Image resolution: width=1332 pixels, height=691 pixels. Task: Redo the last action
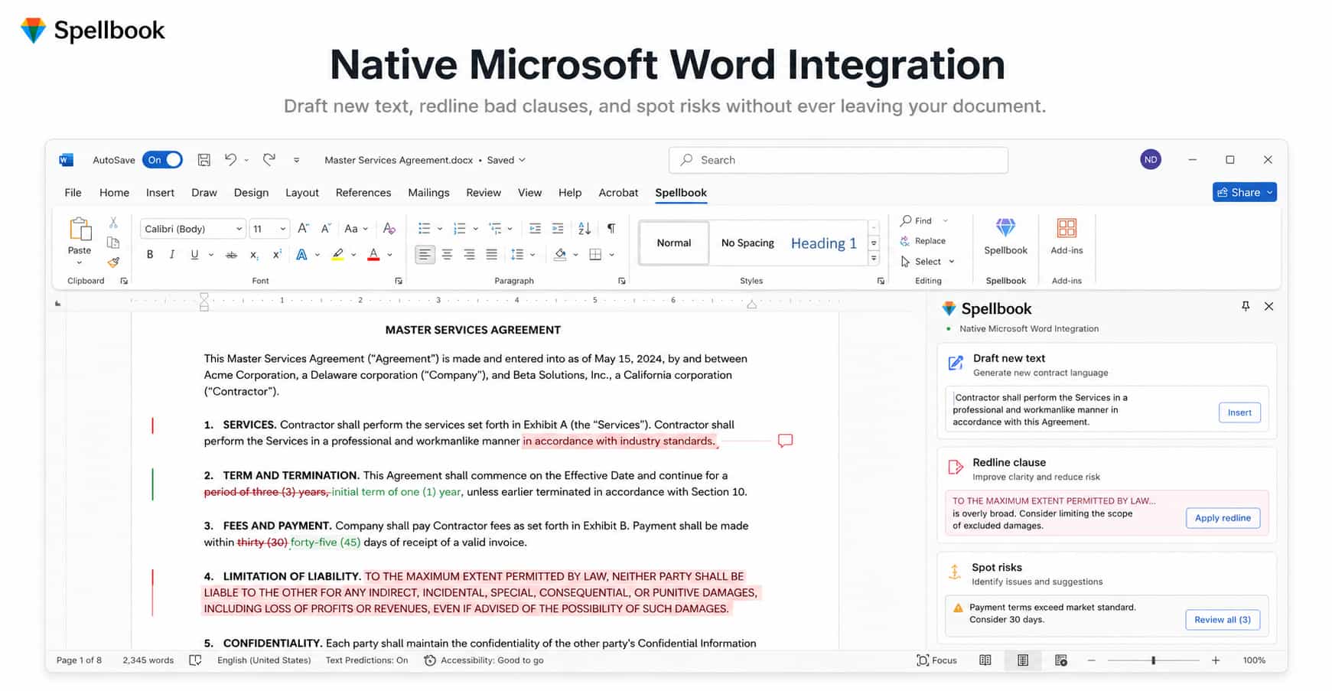269,159
